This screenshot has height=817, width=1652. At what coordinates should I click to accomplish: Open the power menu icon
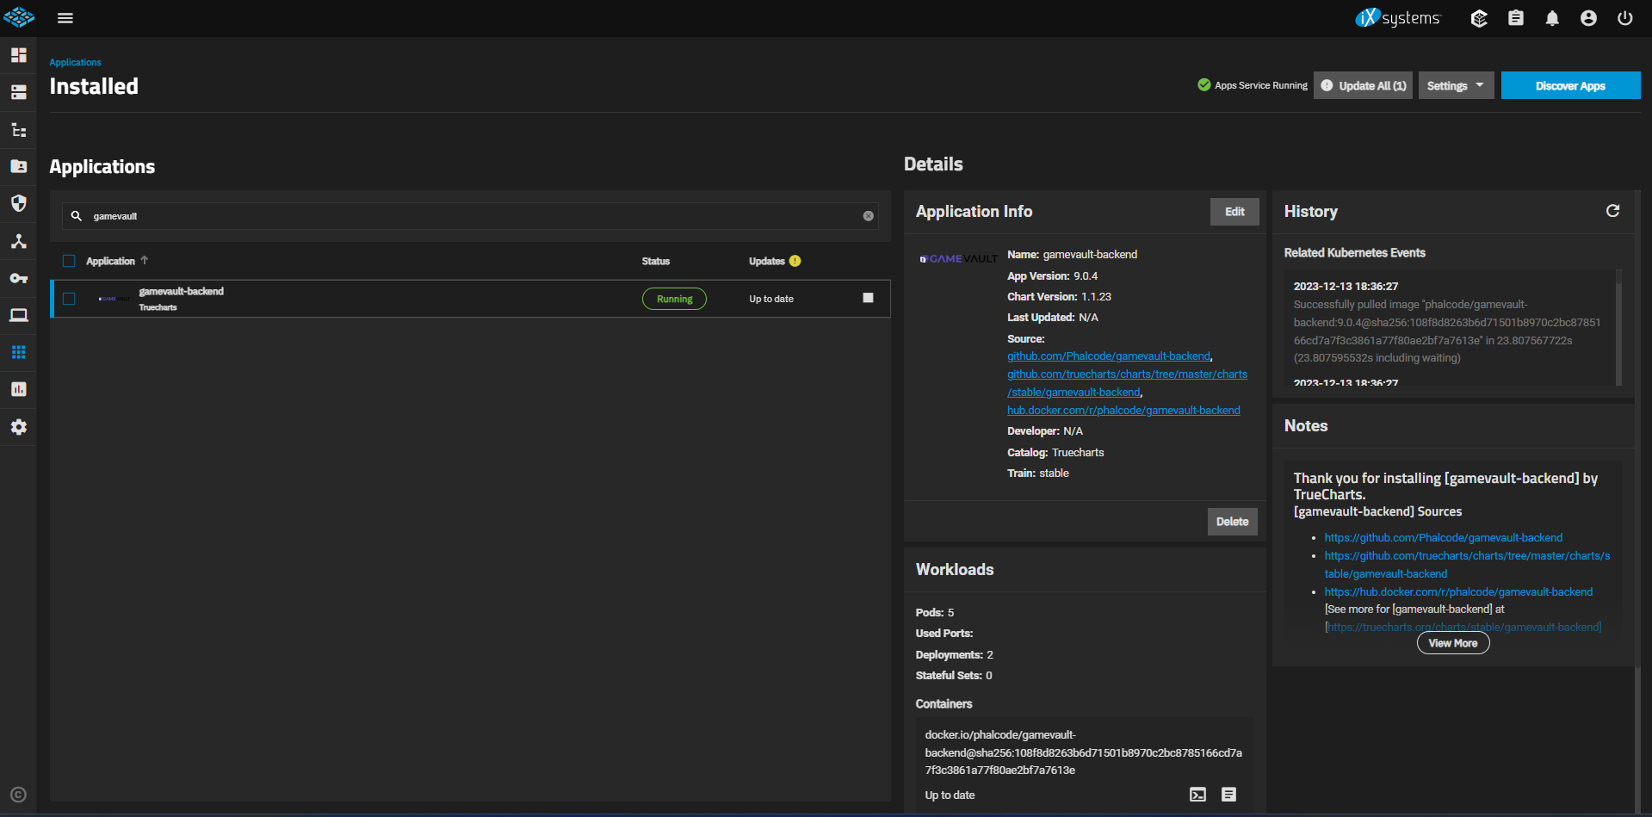click(x=1625, y=18)
